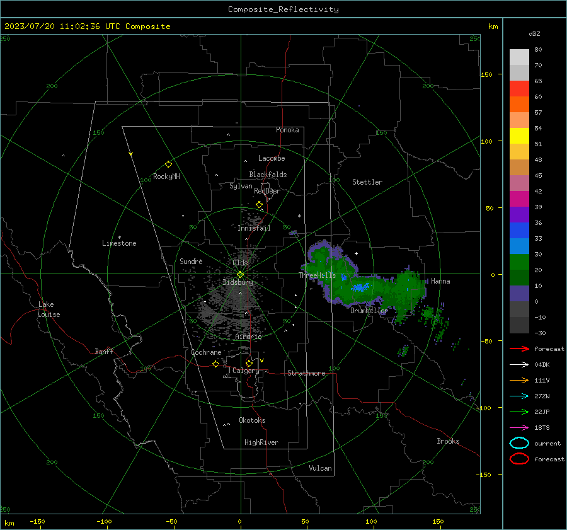Click the light-blue storm core south of ThreeHills
Image resolution: width=567 pixels, height=530 pixels.
click(x=360, y=287)
